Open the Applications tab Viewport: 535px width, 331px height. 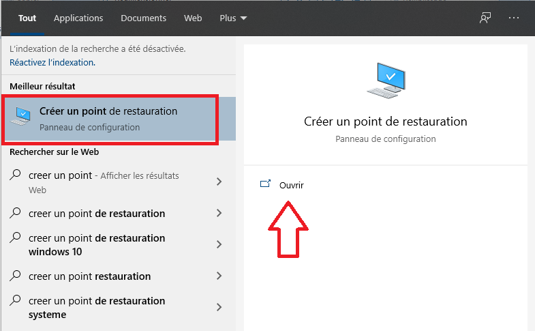point(78,18)
